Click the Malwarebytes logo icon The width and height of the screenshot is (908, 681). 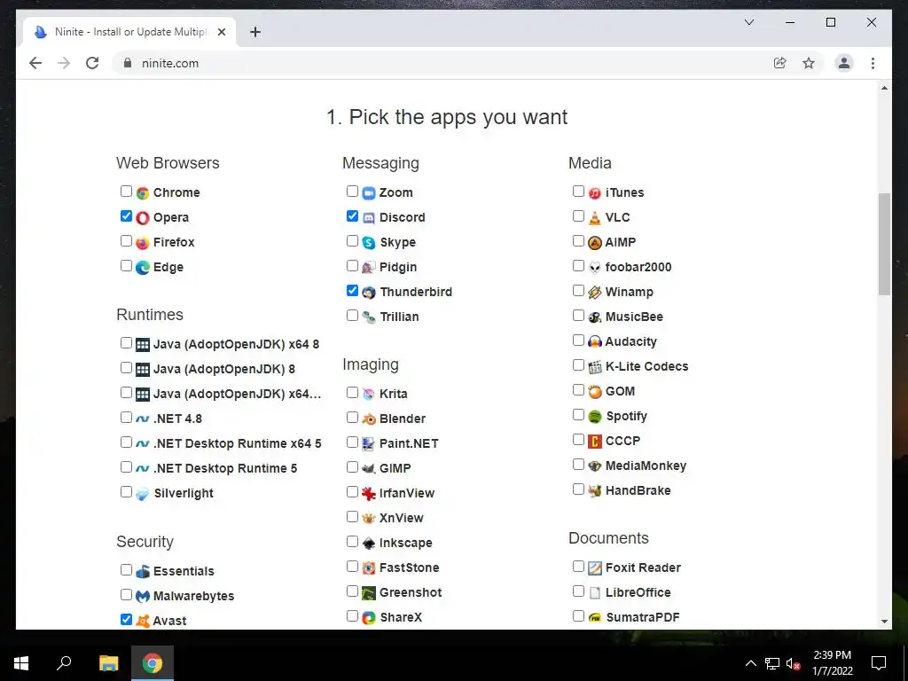click(x=143, y=596)
